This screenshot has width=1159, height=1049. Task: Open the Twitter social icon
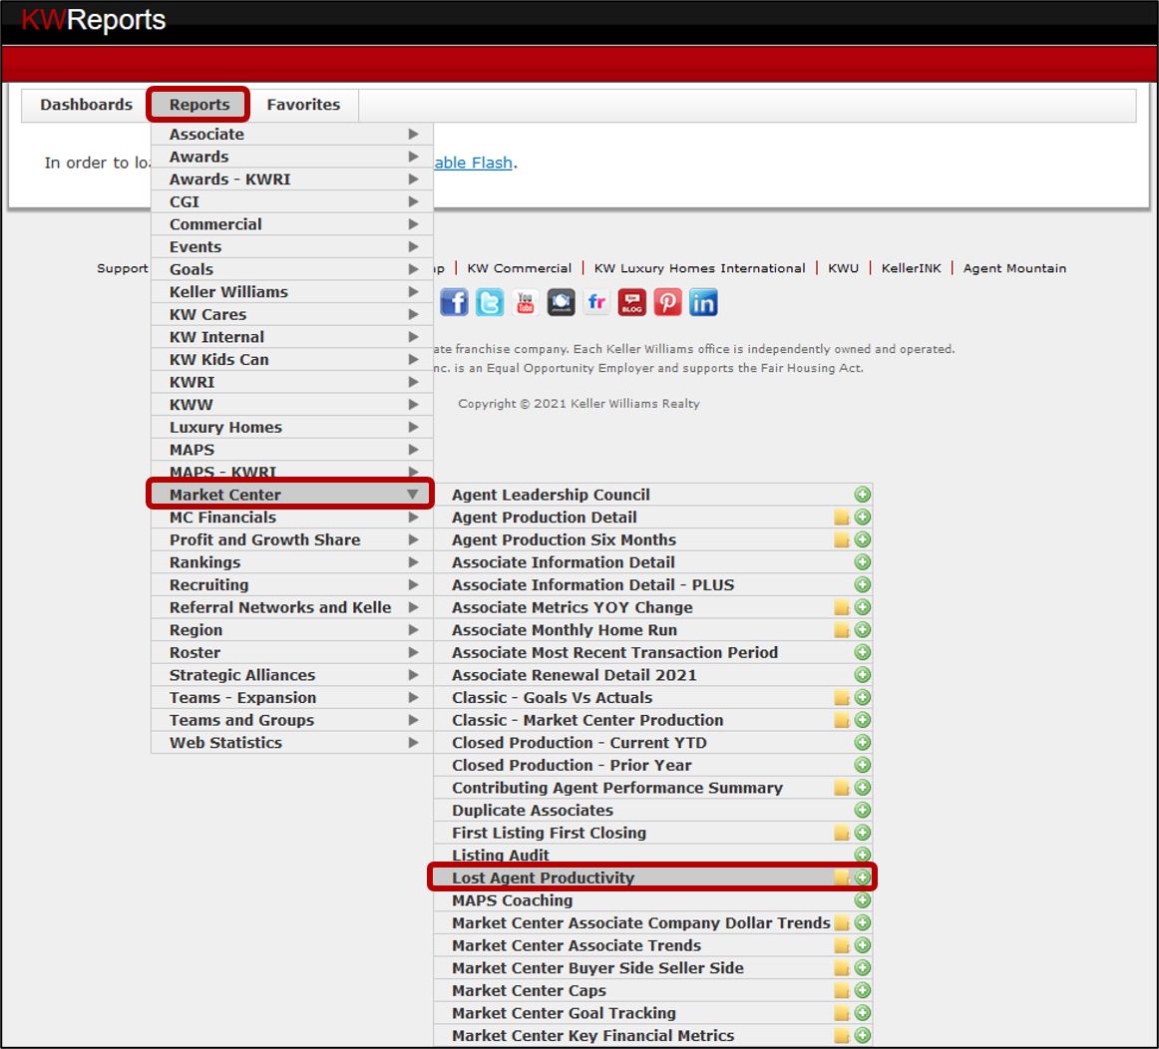pyautogui.click(x=490, y=303)
